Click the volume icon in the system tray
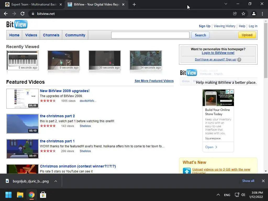This screenshot has width=268, height=201. pyautogui.click(x=243, y=195)
